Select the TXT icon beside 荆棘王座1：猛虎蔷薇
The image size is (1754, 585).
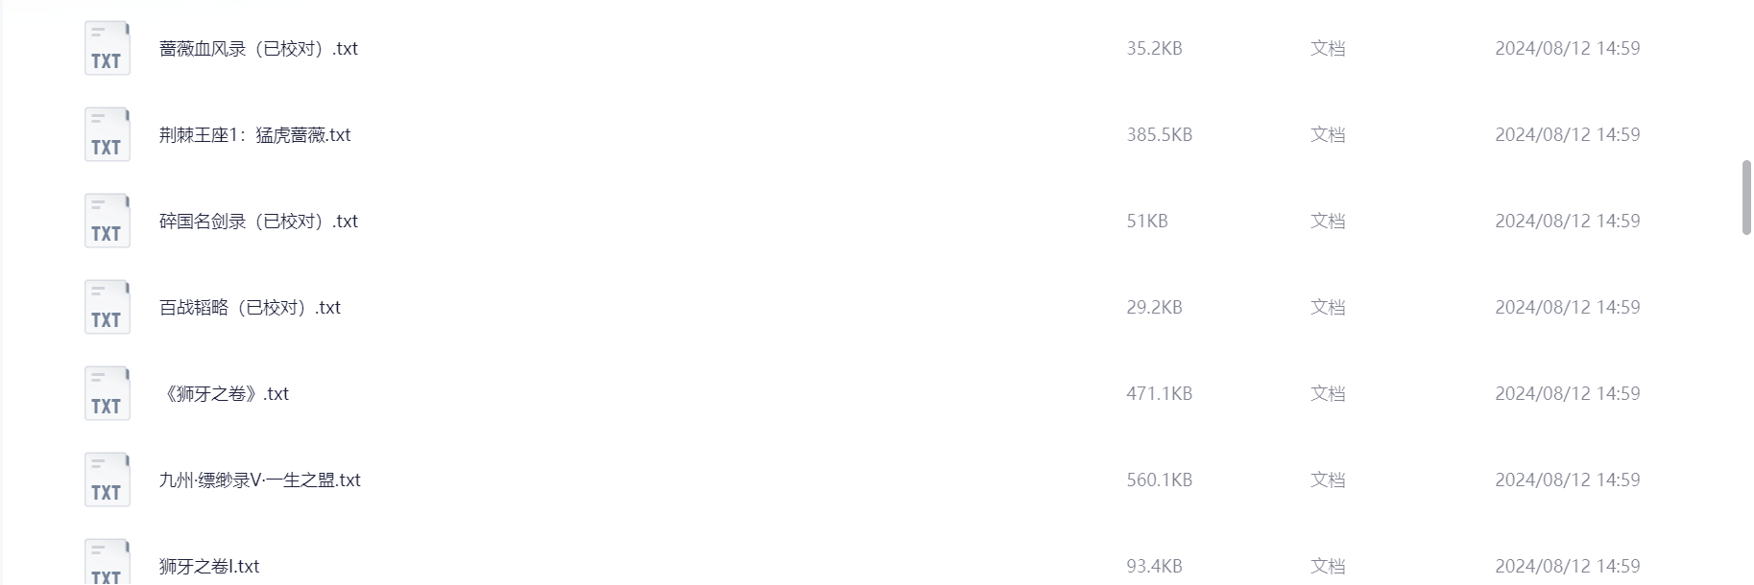coord(107,135)
